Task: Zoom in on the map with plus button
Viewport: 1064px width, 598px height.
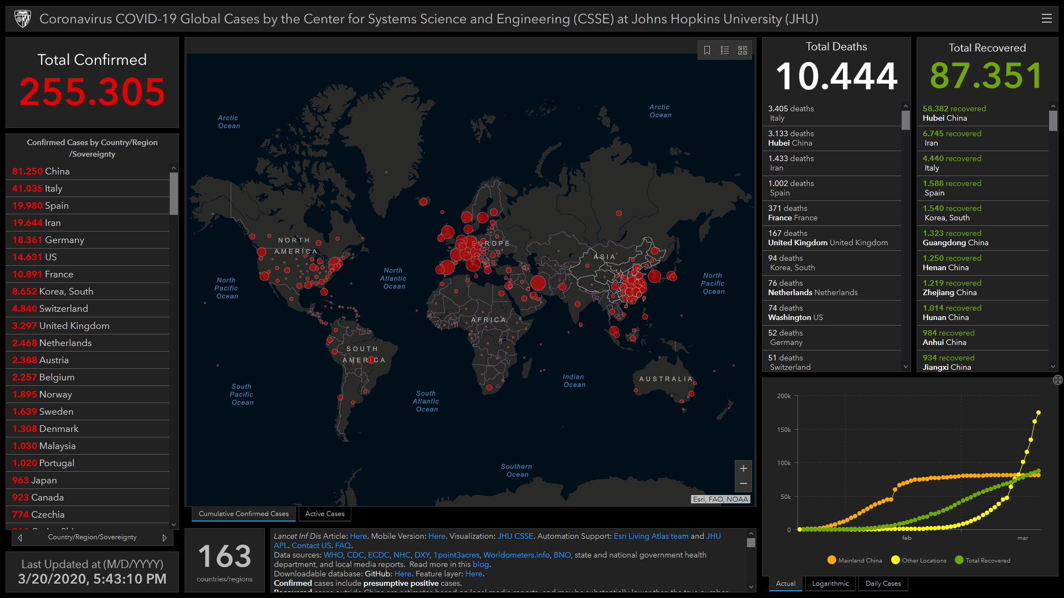Action: pyautogui.click(x=743, y=468)
